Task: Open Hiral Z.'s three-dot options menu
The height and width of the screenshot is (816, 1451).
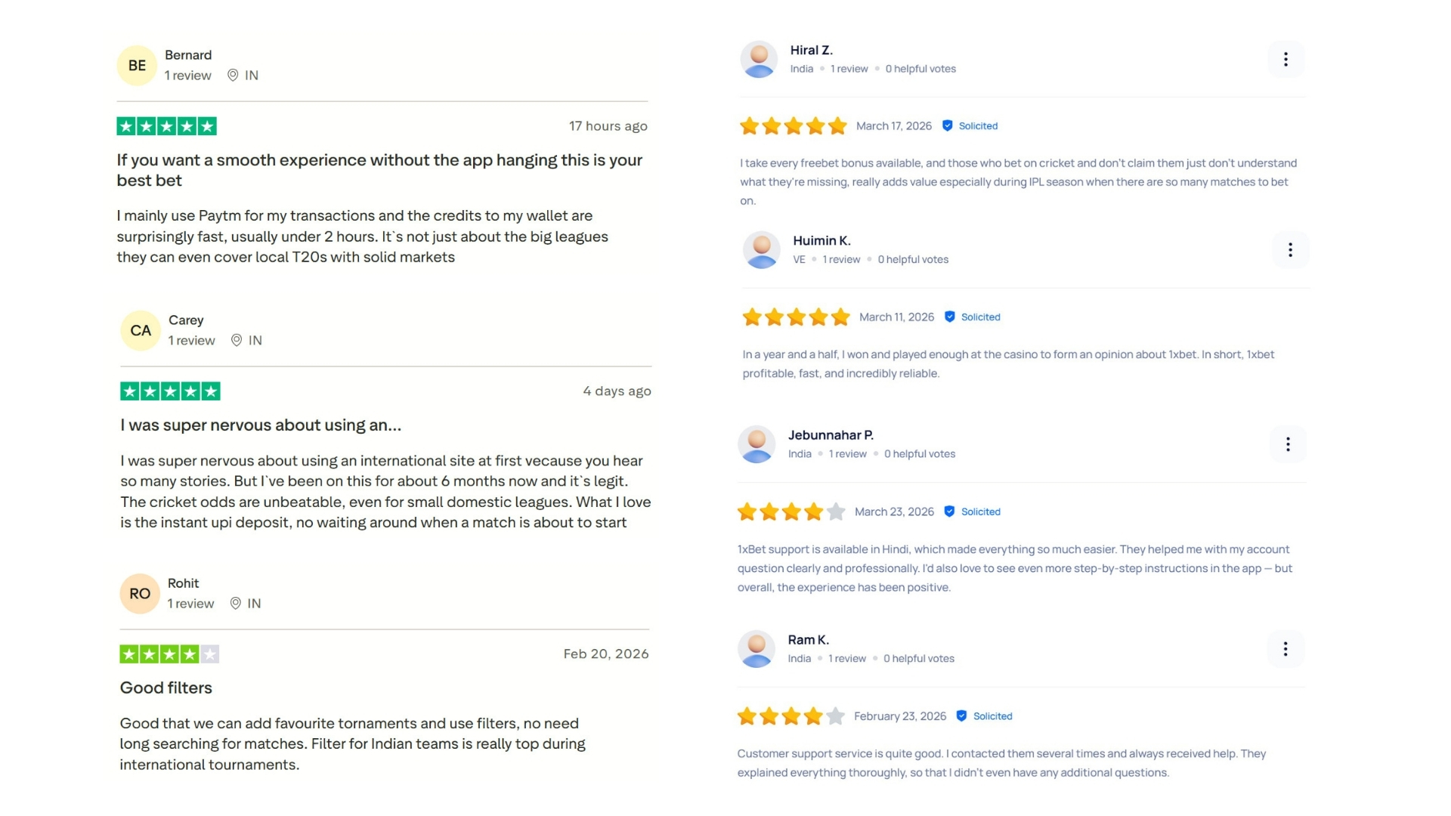Action: coord(1285,59)
